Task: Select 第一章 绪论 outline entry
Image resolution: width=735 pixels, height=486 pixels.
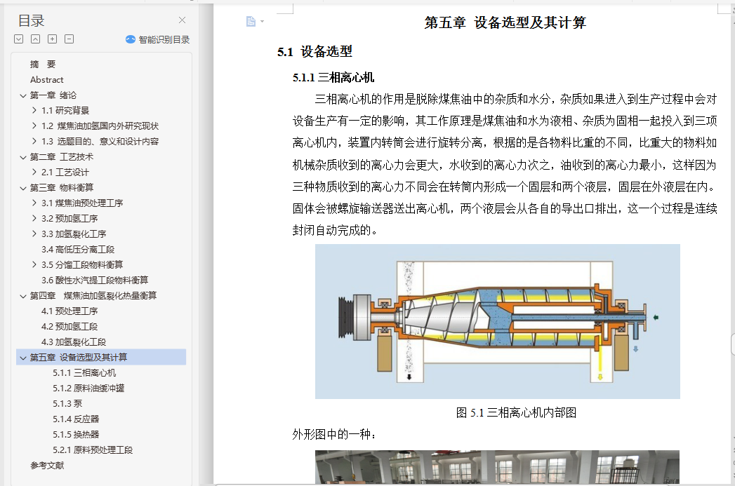Action: pyautogui.click(x=53, y=95)
